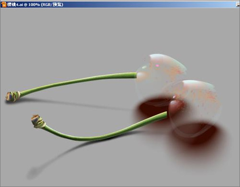This screenshot has width=240, height=187.
Task: Select the dried tip of the lower stem
Action: tap(38, 121)
